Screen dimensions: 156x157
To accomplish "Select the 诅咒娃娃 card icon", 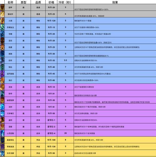I will [x=2, y=74].
